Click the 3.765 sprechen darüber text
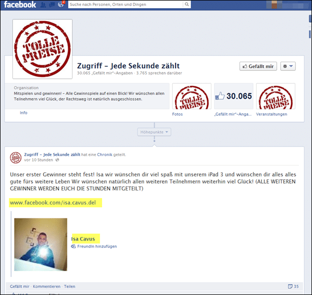Image resolution: width=312 pixels, height=295 pixels. click(159, 73)
